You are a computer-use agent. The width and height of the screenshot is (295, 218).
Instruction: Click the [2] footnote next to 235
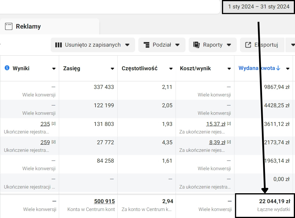pos(54,124)
